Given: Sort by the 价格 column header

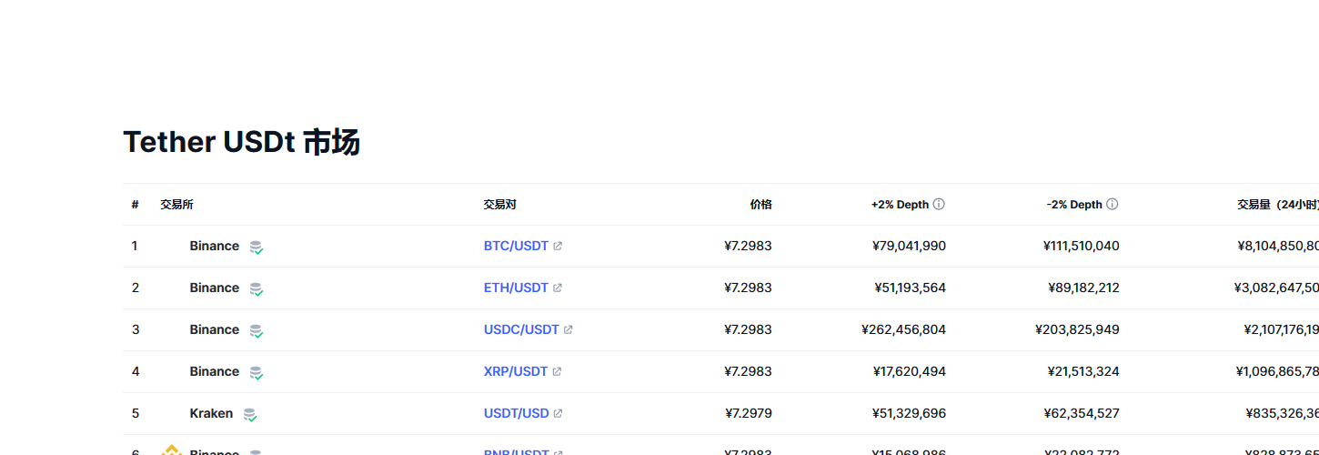Looking at the screenshot, I should [760, 205].
